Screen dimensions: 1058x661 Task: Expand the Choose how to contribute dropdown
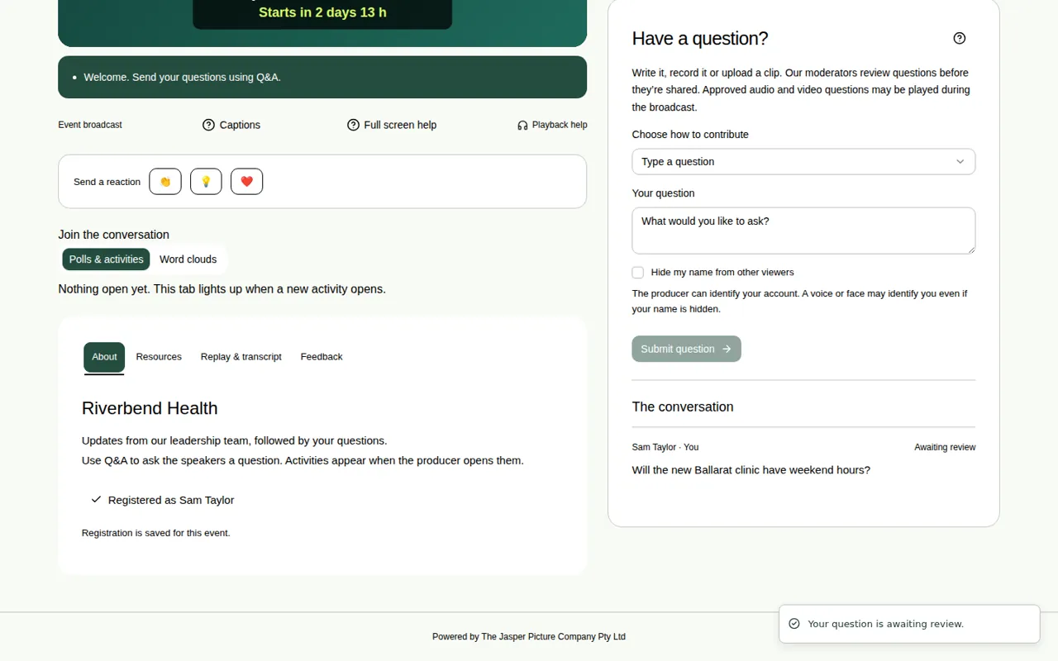[x=803, y=162]
